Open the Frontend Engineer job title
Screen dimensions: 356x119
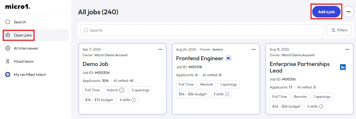200,58
